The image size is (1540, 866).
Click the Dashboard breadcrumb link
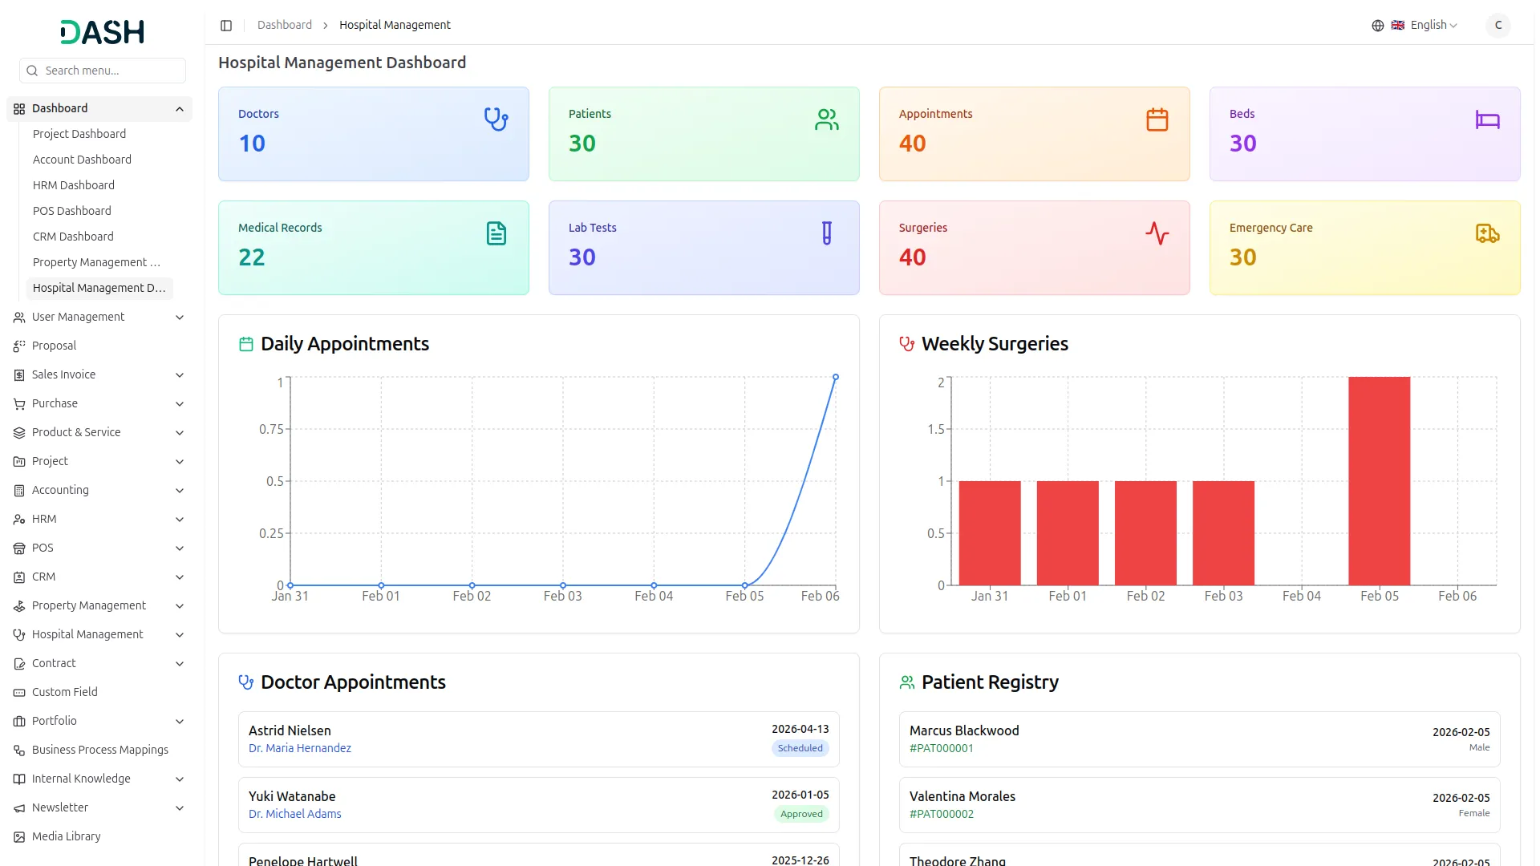click(x=285, y=26)
